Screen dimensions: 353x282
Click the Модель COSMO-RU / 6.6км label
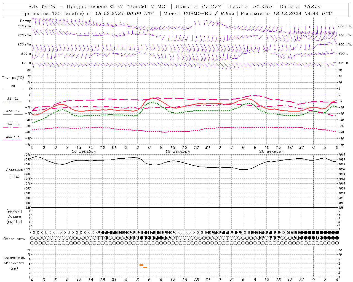[x=199, y=13]
